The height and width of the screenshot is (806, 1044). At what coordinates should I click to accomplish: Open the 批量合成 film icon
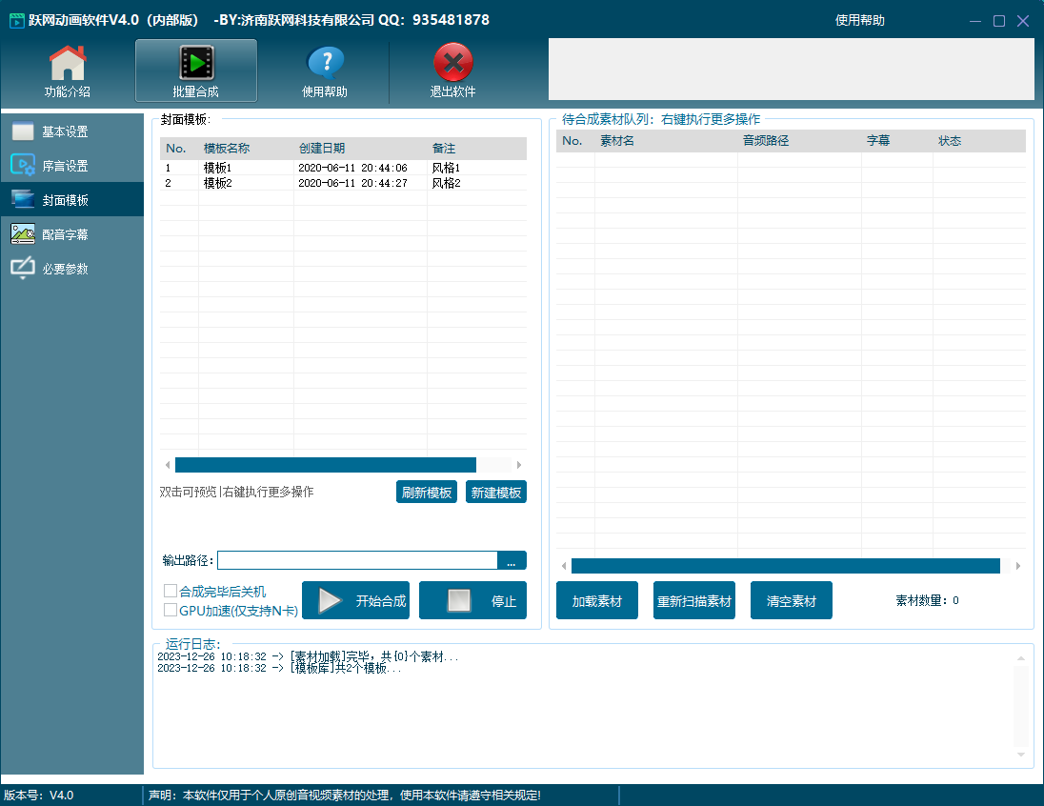pyautogui.click(x=195, y=64)
